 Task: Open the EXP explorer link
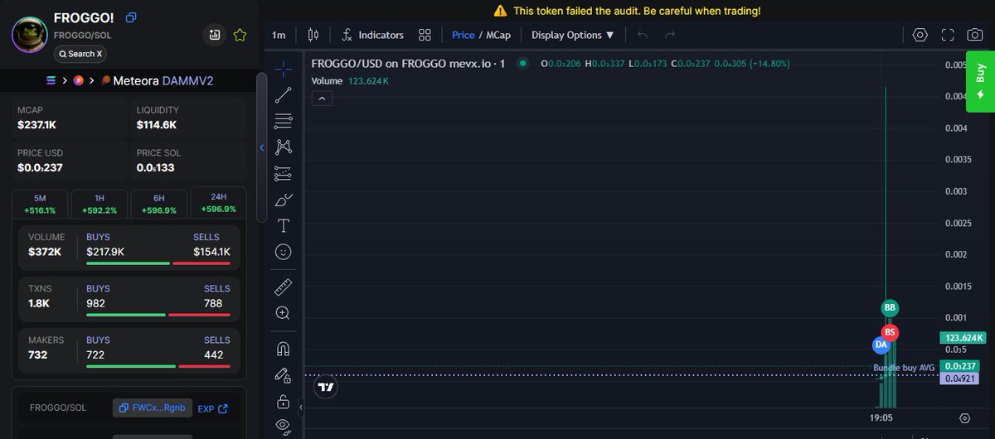click(212, 408)
